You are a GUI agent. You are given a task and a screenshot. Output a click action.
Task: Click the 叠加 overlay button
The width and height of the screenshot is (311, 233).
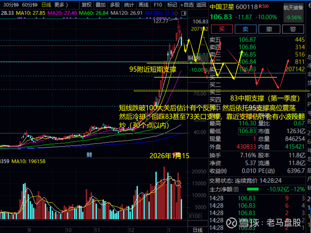click(101, 5)
